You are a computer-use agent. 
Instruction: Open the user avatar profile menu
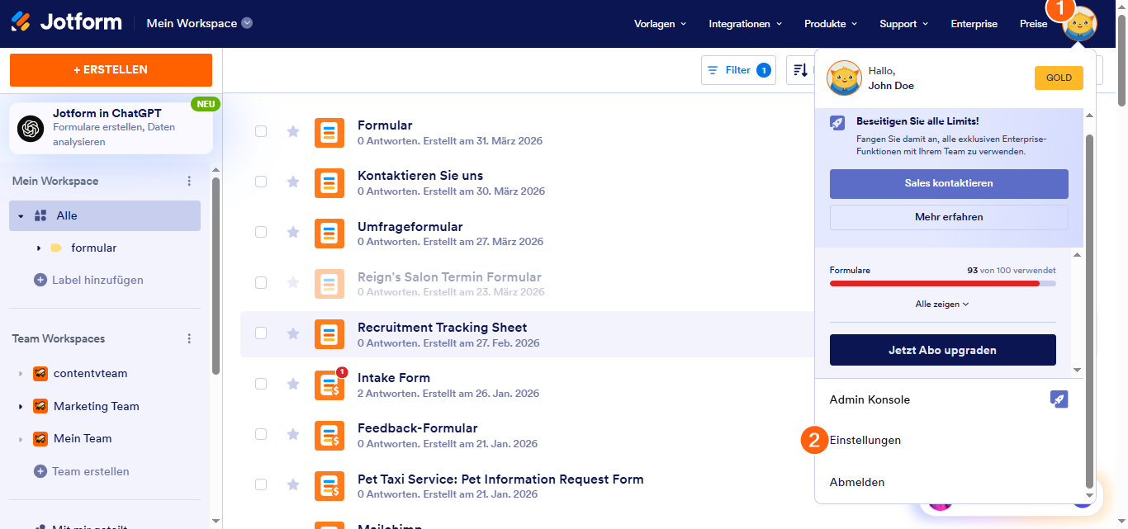click(1079, 25)
